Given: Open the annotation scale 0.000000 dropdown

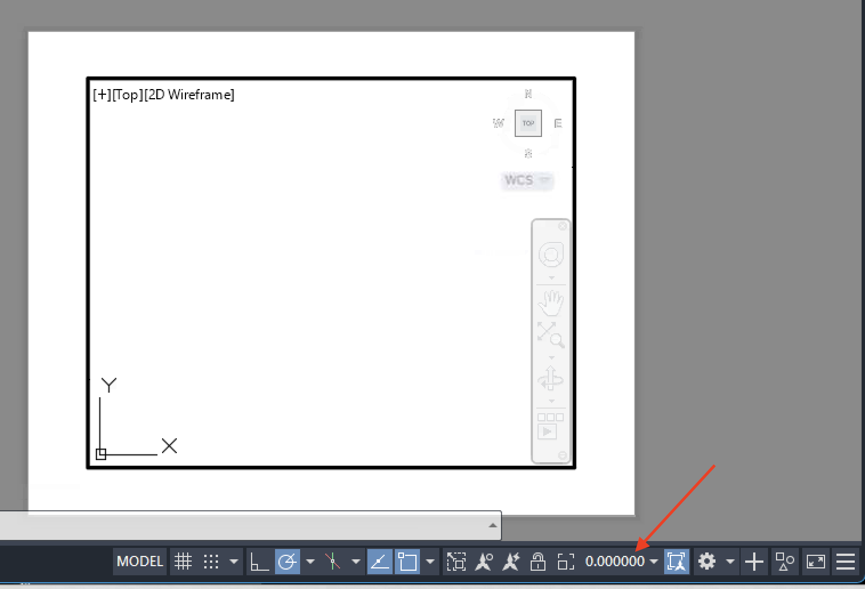Looking at the screenshot, I should coord(654,562).
